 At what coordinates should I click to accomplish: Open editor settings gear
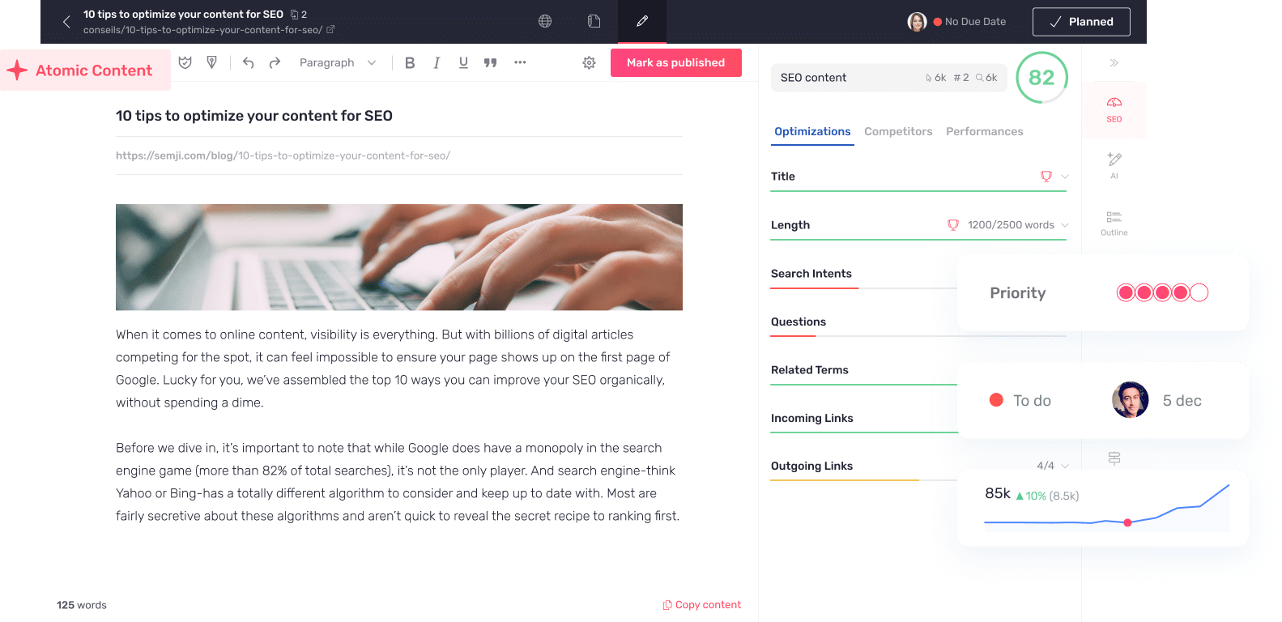click(589, 62)
